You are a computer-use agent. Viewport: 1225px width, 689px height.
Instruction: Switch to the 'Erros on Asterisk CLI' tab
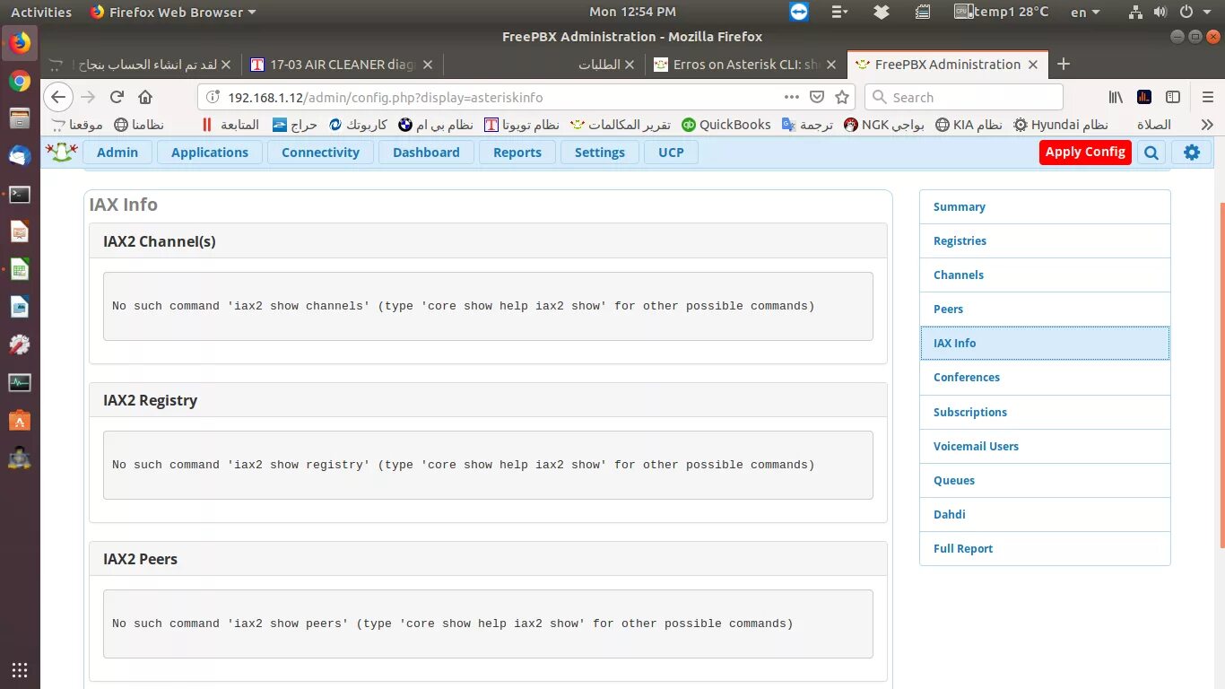746,65
